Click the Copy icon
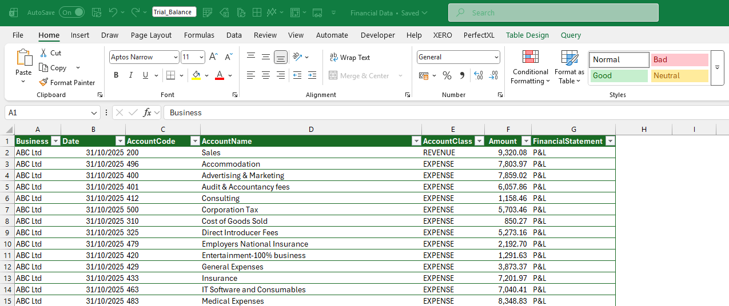This screenshot has width=729, height=306. 44,67
